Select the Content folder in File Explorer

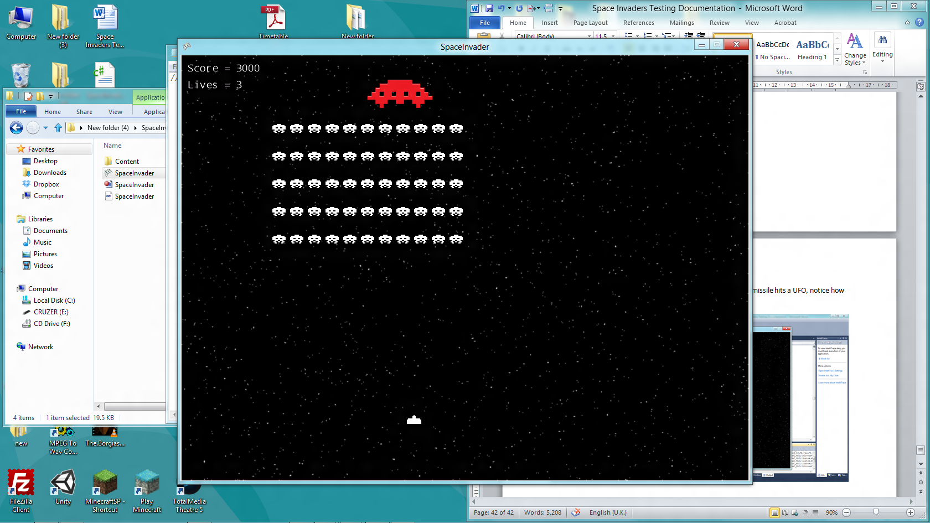pos(127,162)
